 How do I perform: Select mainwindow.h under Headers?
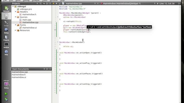pyautogui.click(x=29, y=15)
